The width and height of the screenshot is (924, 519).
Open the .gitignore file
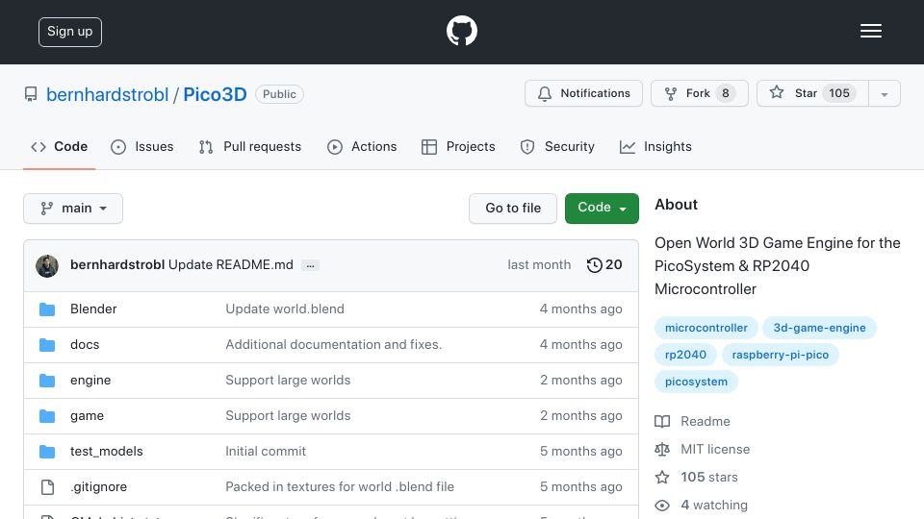(x=98, y=486)
